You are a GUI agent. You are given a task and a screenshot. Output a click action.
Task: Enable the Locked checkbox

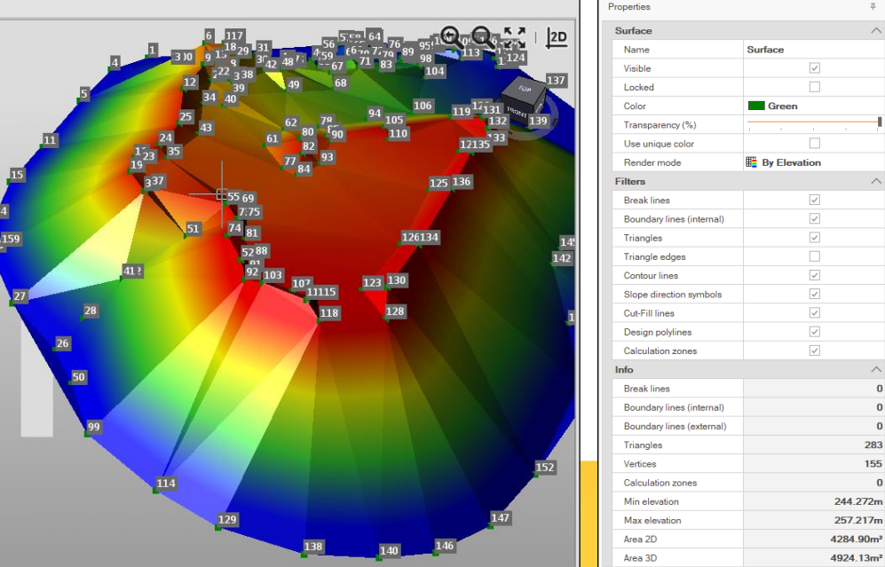click(814, 87)
